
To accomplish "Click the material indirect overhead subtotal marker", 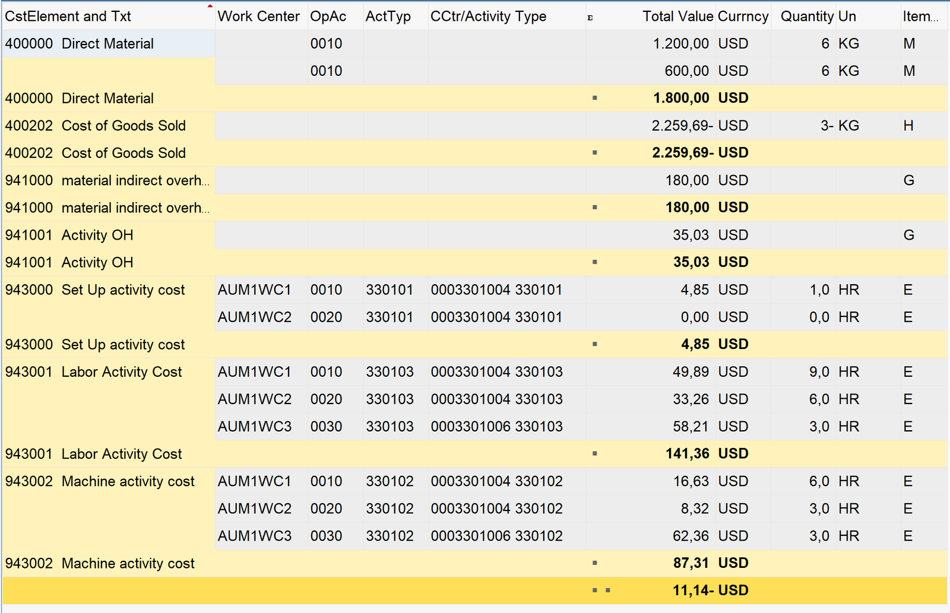I will coord(594,207).
